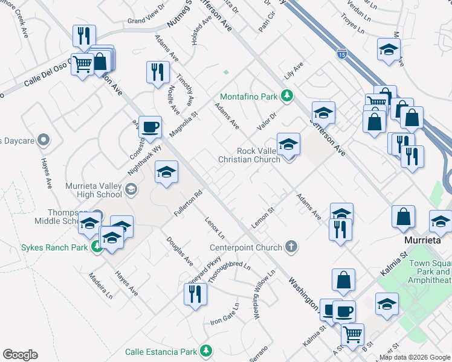Click the Weeping Willow Ln label

point(264,294)
